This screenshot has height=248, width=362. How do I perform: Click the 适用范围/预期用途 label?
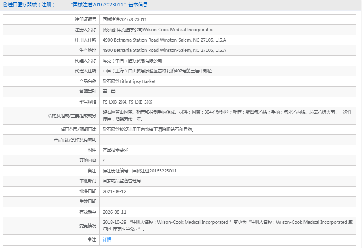(78, 129)
